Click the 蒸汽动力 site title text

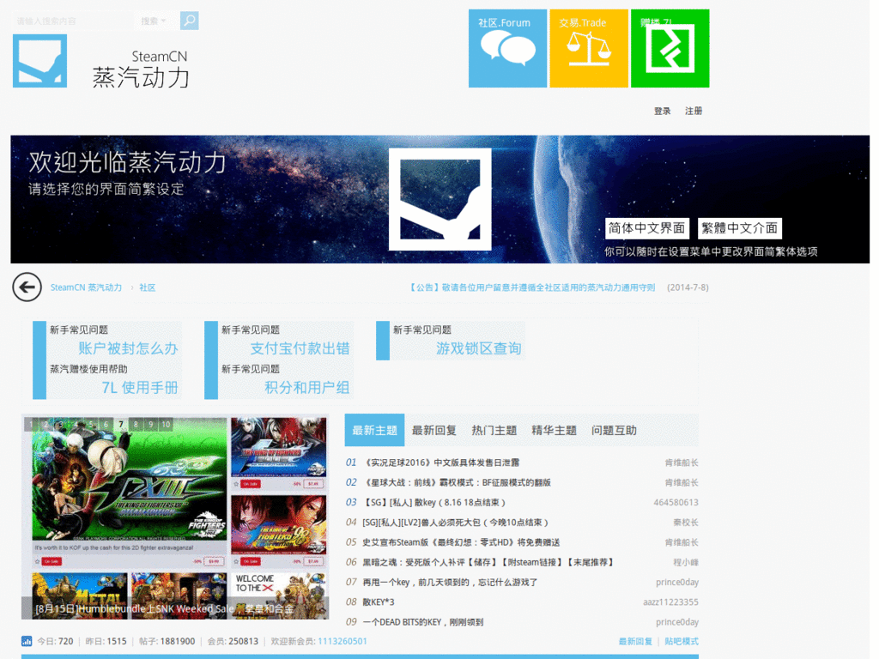tap(141, 77)
